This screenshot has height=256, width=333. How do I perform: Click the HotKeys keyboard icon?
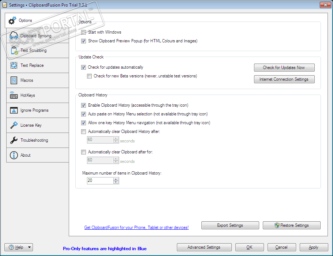coord(14,95)
